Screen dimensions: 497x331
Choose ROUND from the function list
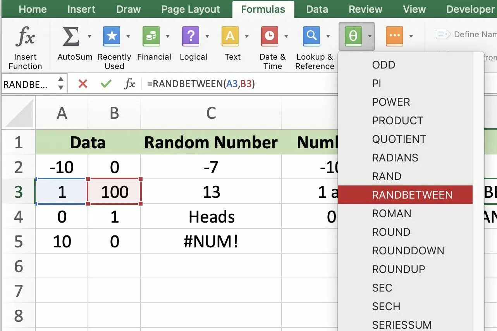coord(405,232)
